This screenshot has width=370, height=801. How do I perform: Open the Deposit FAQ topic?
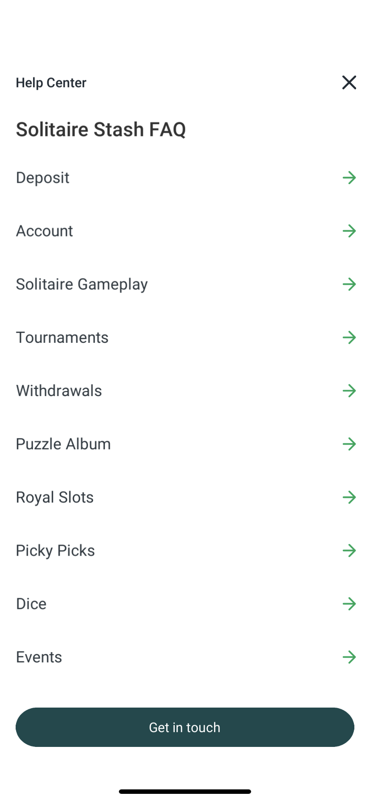pos(43,178)
